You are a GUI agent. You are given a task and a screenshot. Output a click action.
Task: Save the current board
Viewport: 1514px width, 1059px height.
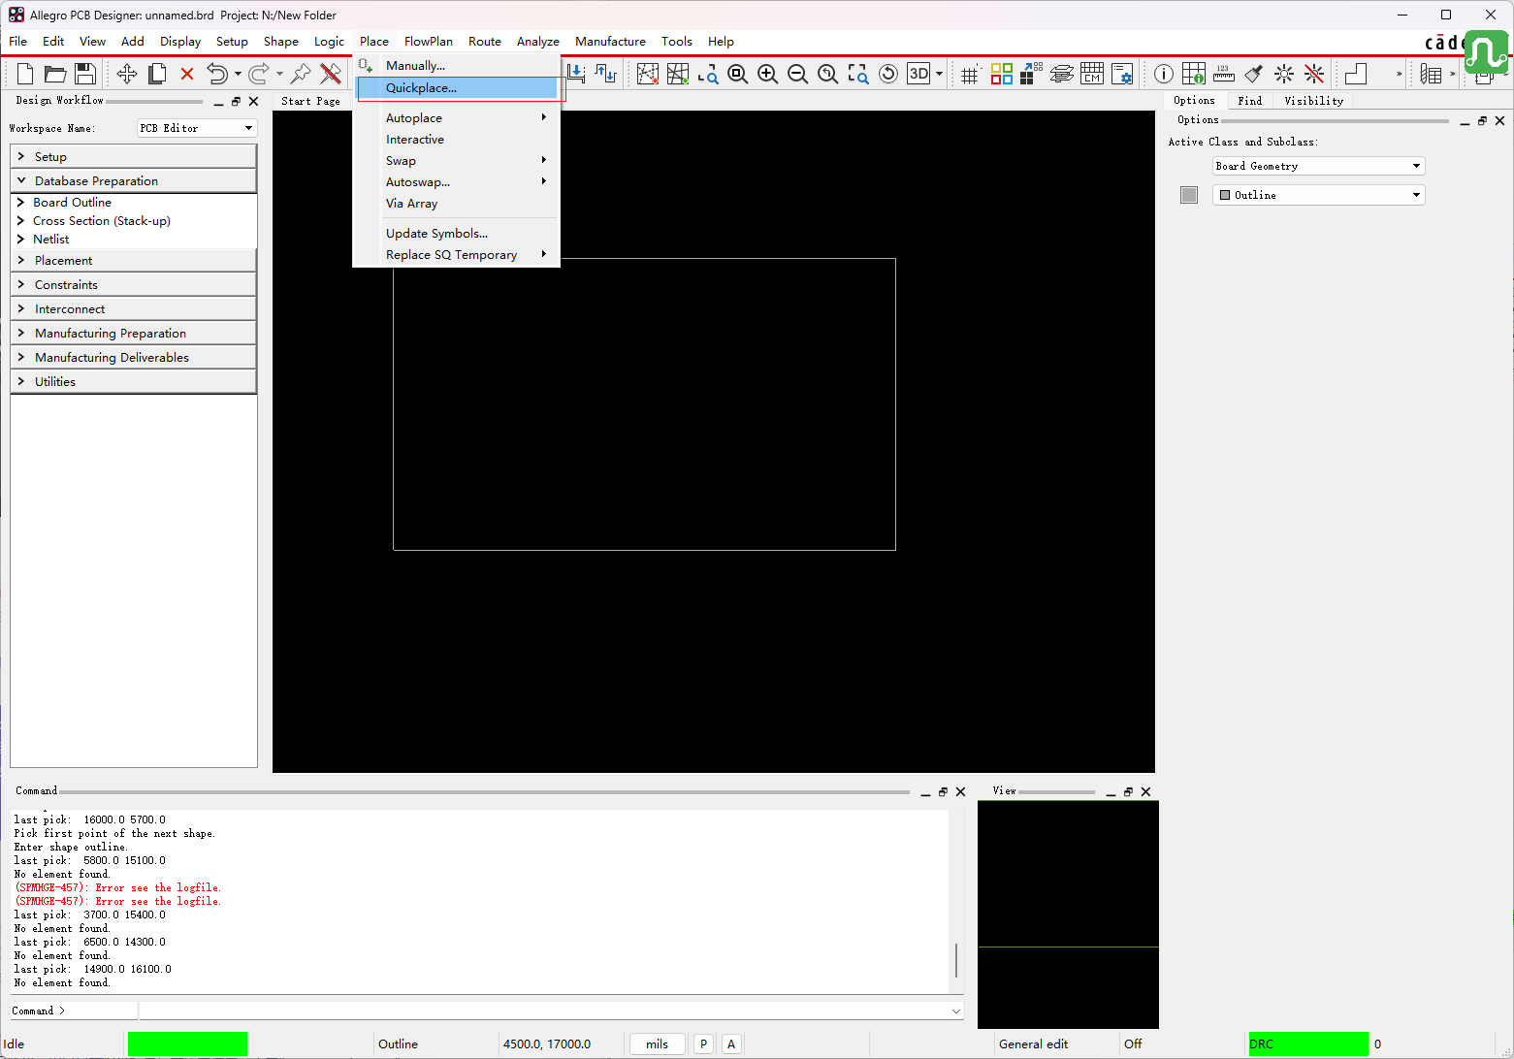click(85, 74)
